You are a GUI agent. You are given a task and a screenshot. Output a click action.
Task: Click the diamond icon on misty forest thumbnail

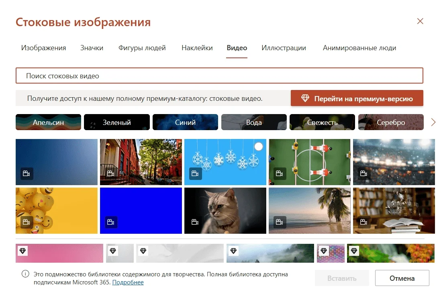pos(233,250)
